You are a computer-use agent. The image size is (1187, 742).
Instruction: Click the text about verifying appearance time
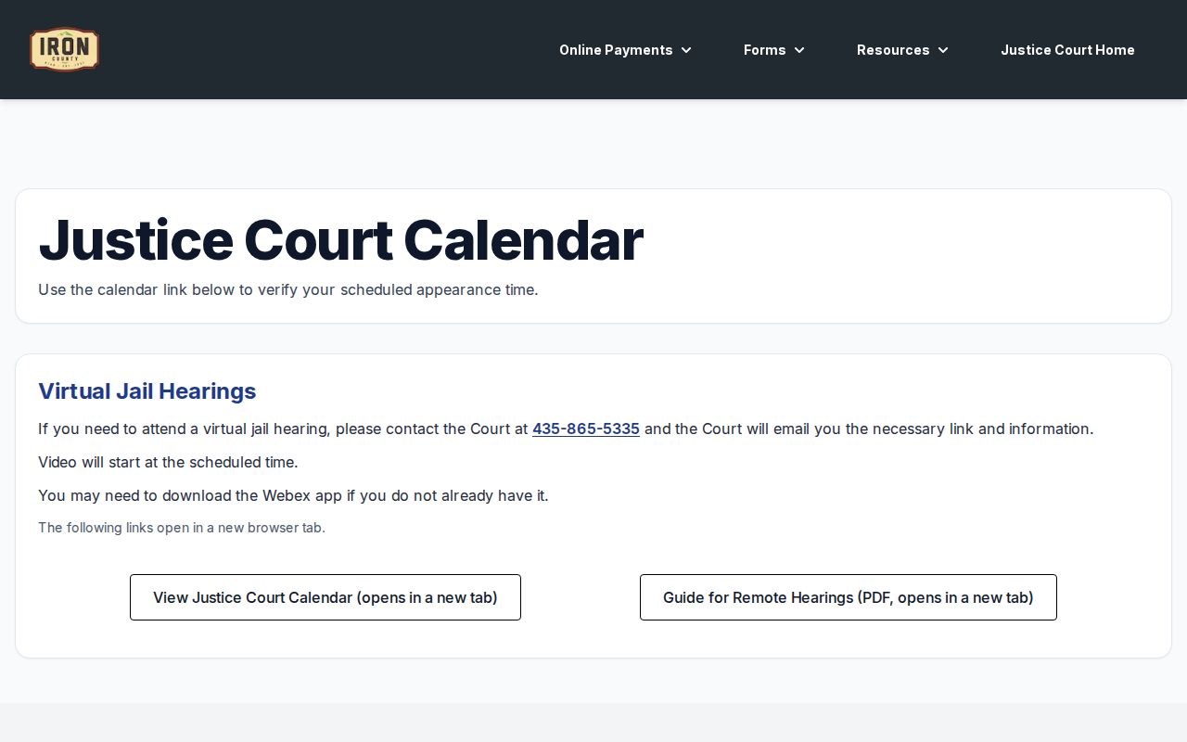(288, 289)
